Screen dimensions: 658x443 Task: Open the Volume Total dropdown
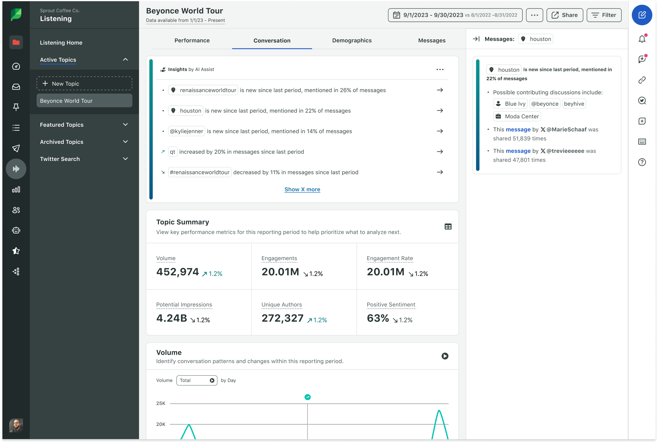[197, 380]
